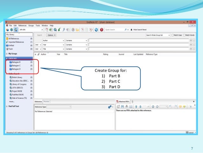
Task: Select the Bahagian D group
Action: [x=21, y=69]
